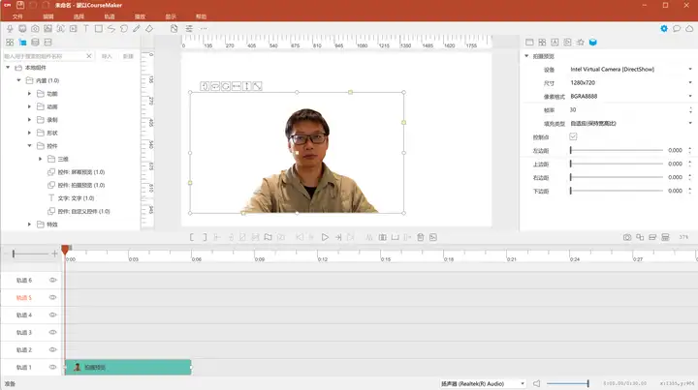
Task: Select the image insert tool in toolbar
Action: pos(48,28)
